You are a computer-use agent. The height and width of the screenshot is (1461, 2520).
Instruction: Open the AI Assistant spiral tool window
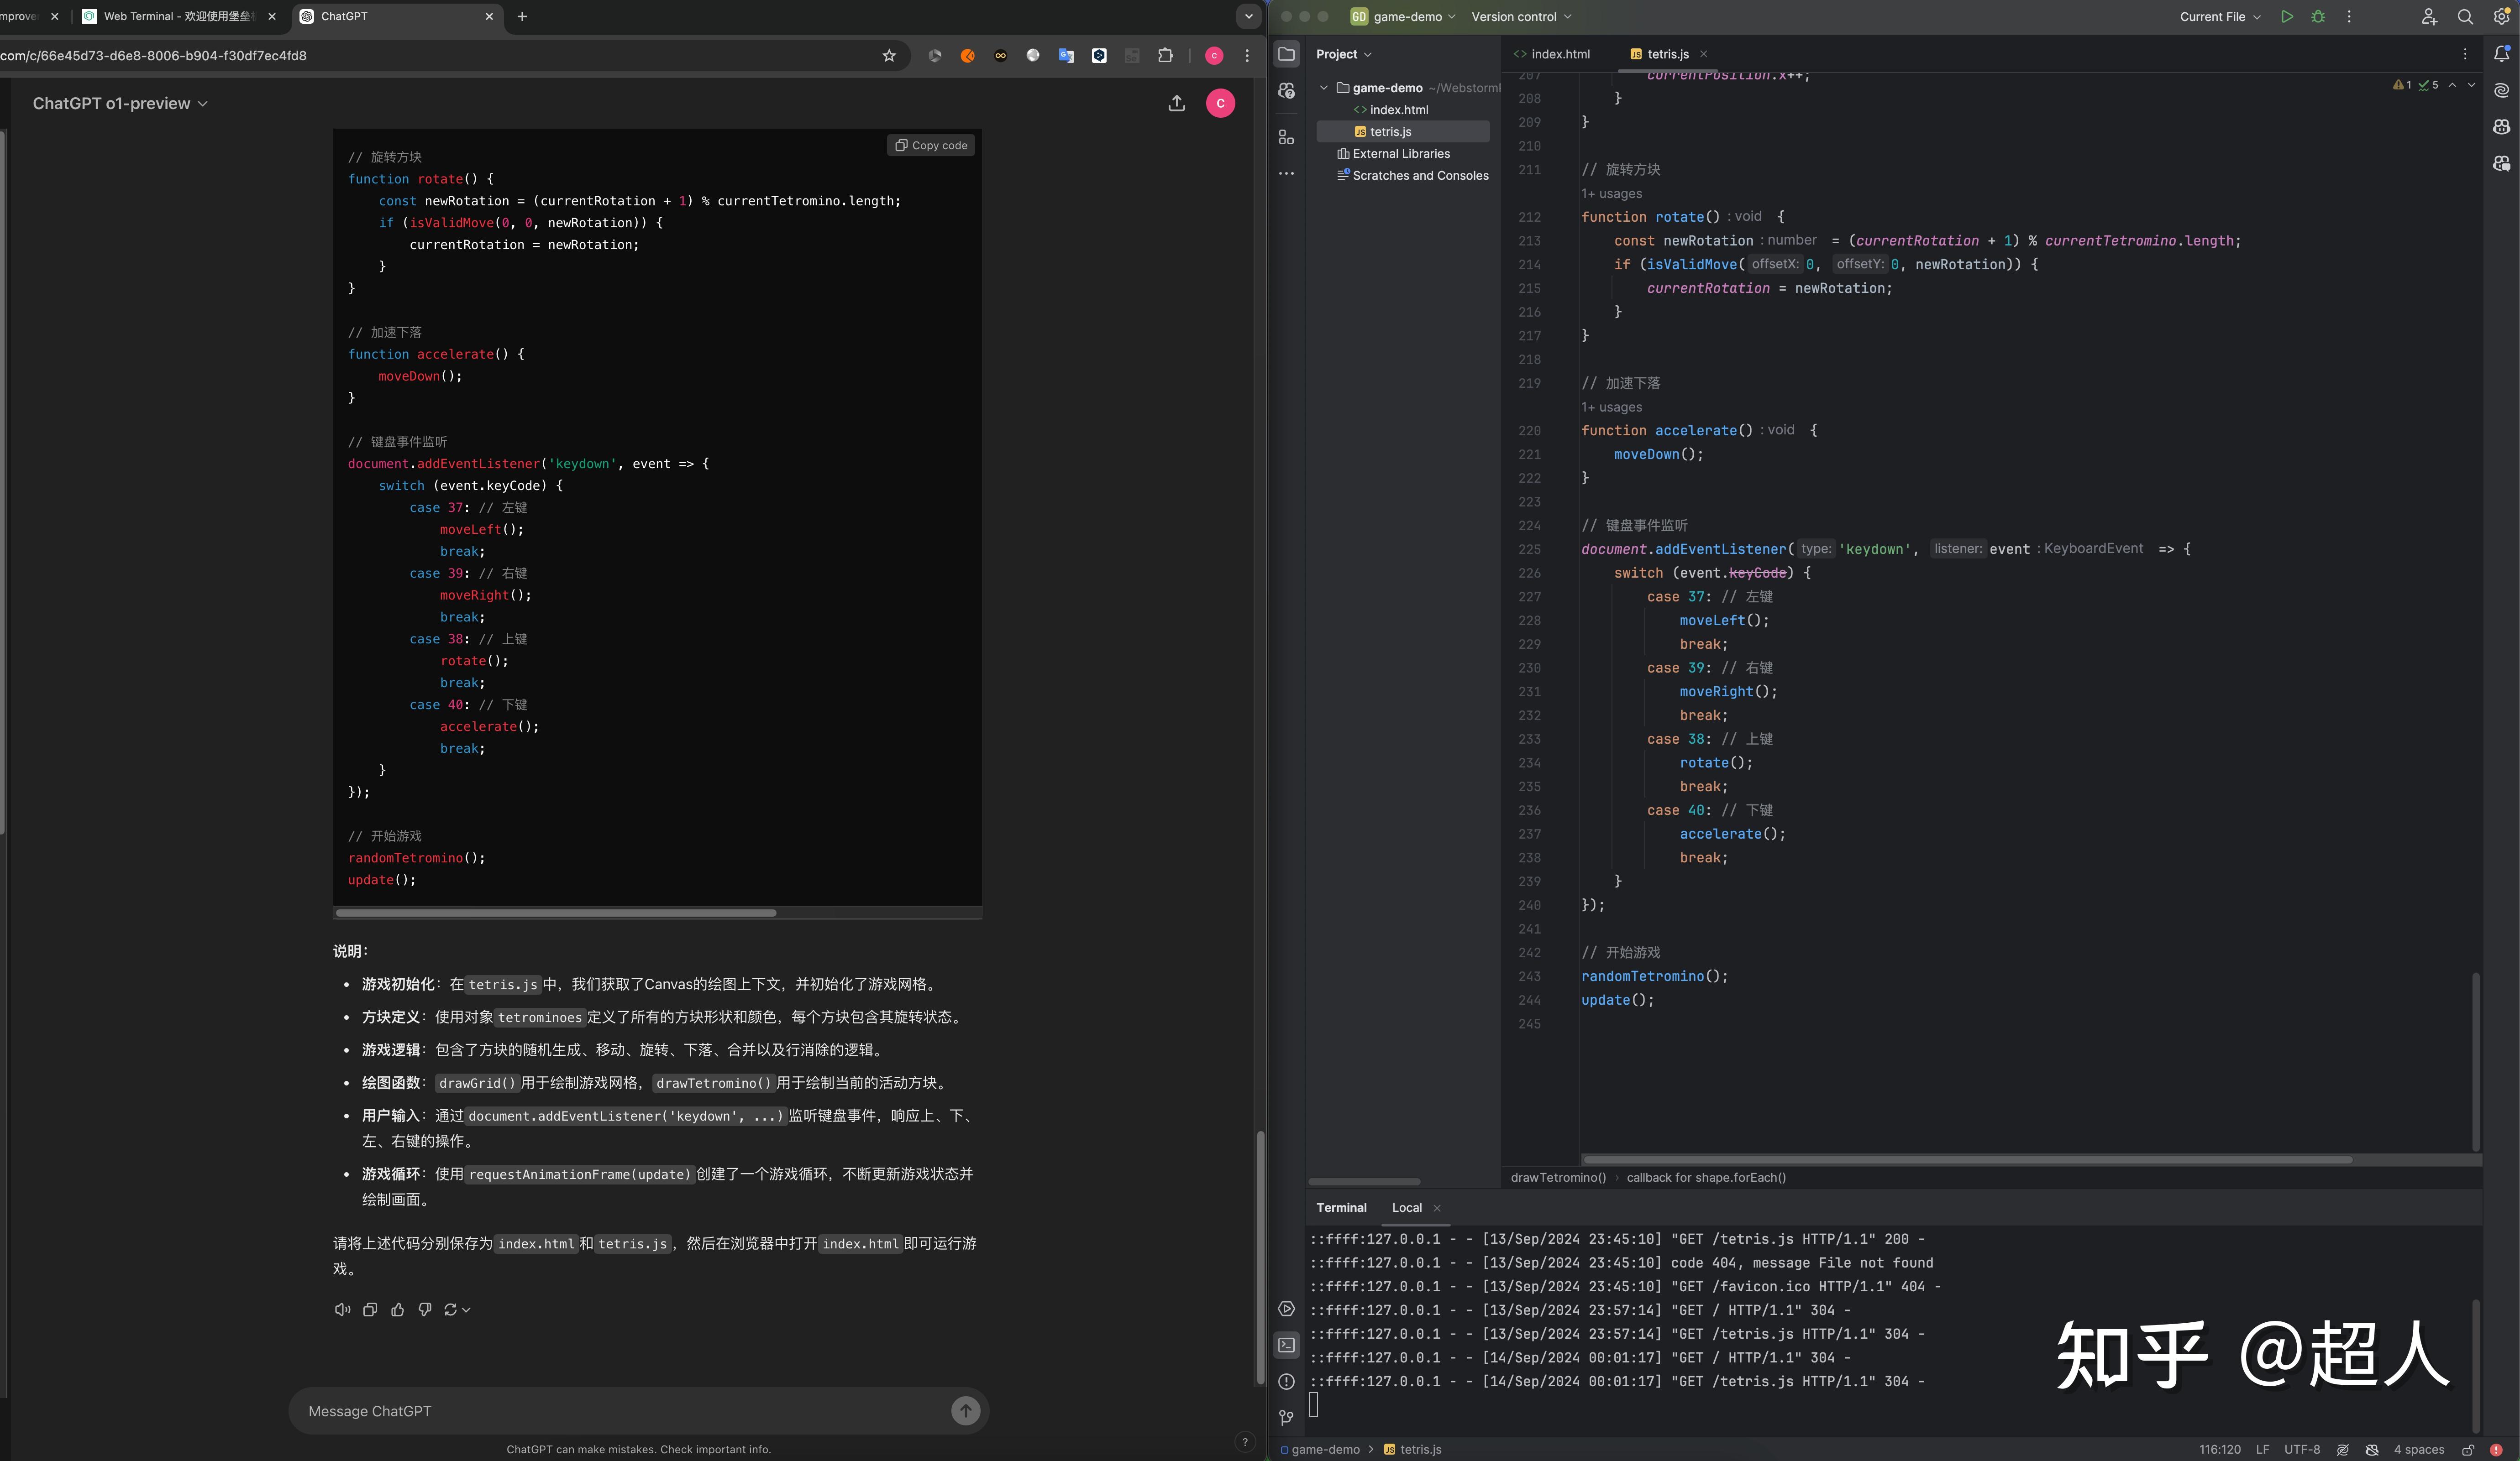[x=2501, y=90]
